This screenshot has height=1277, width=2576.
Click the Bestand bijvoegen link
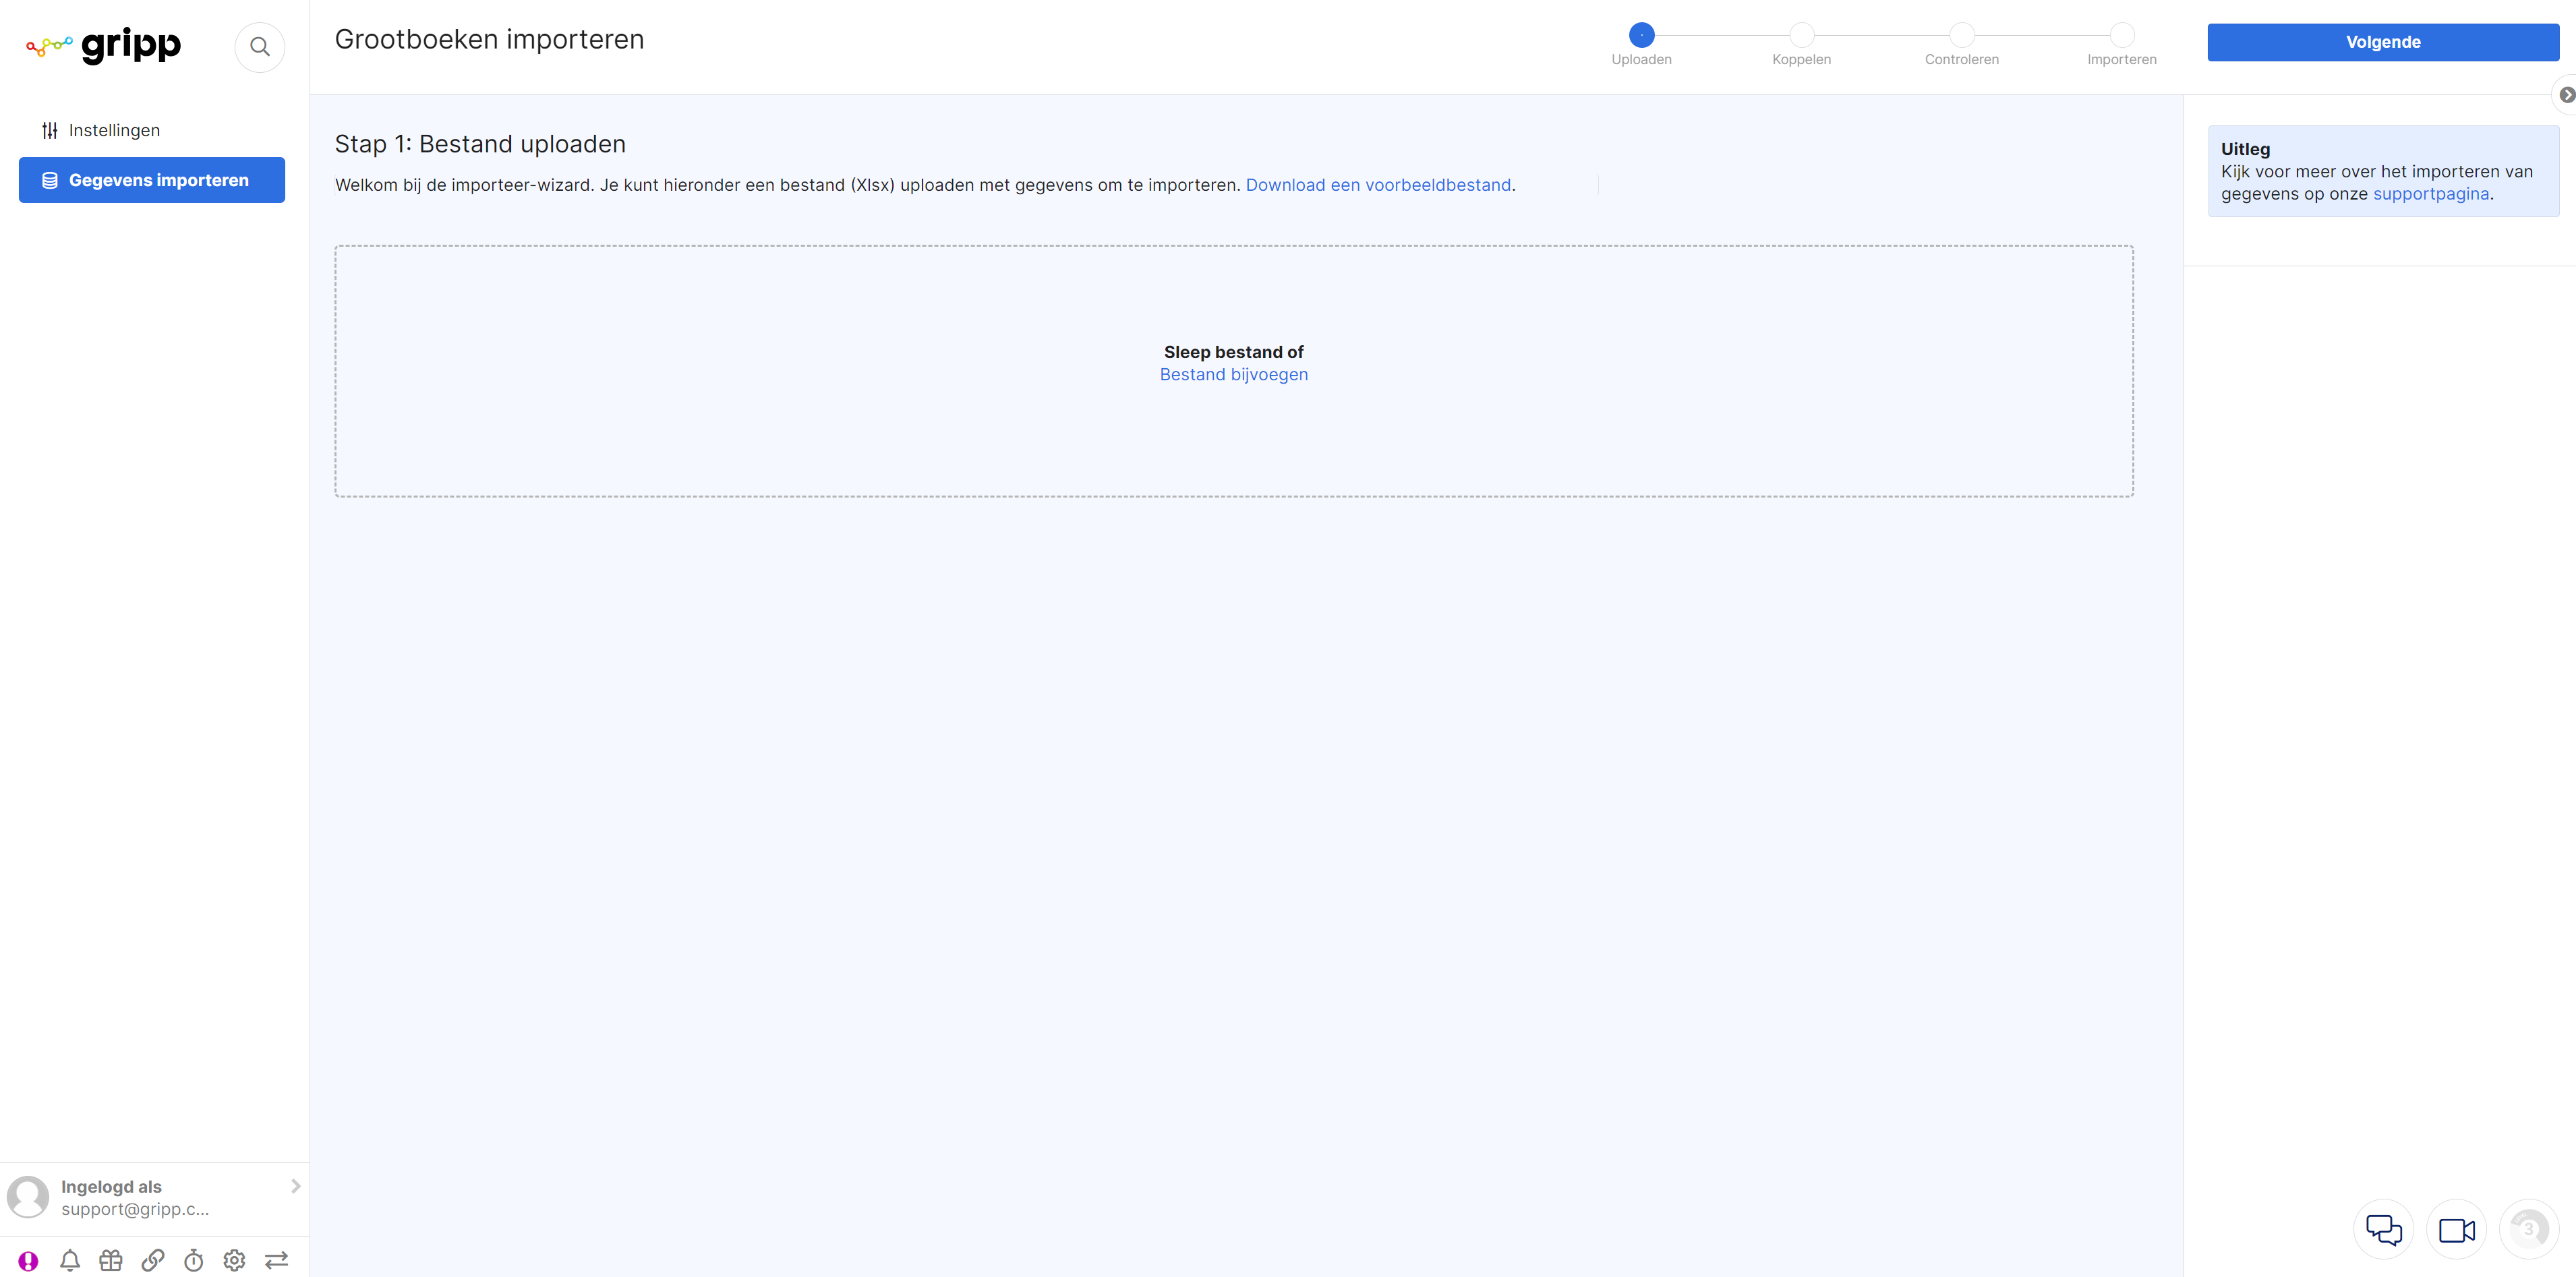(x=1234, y=374)
